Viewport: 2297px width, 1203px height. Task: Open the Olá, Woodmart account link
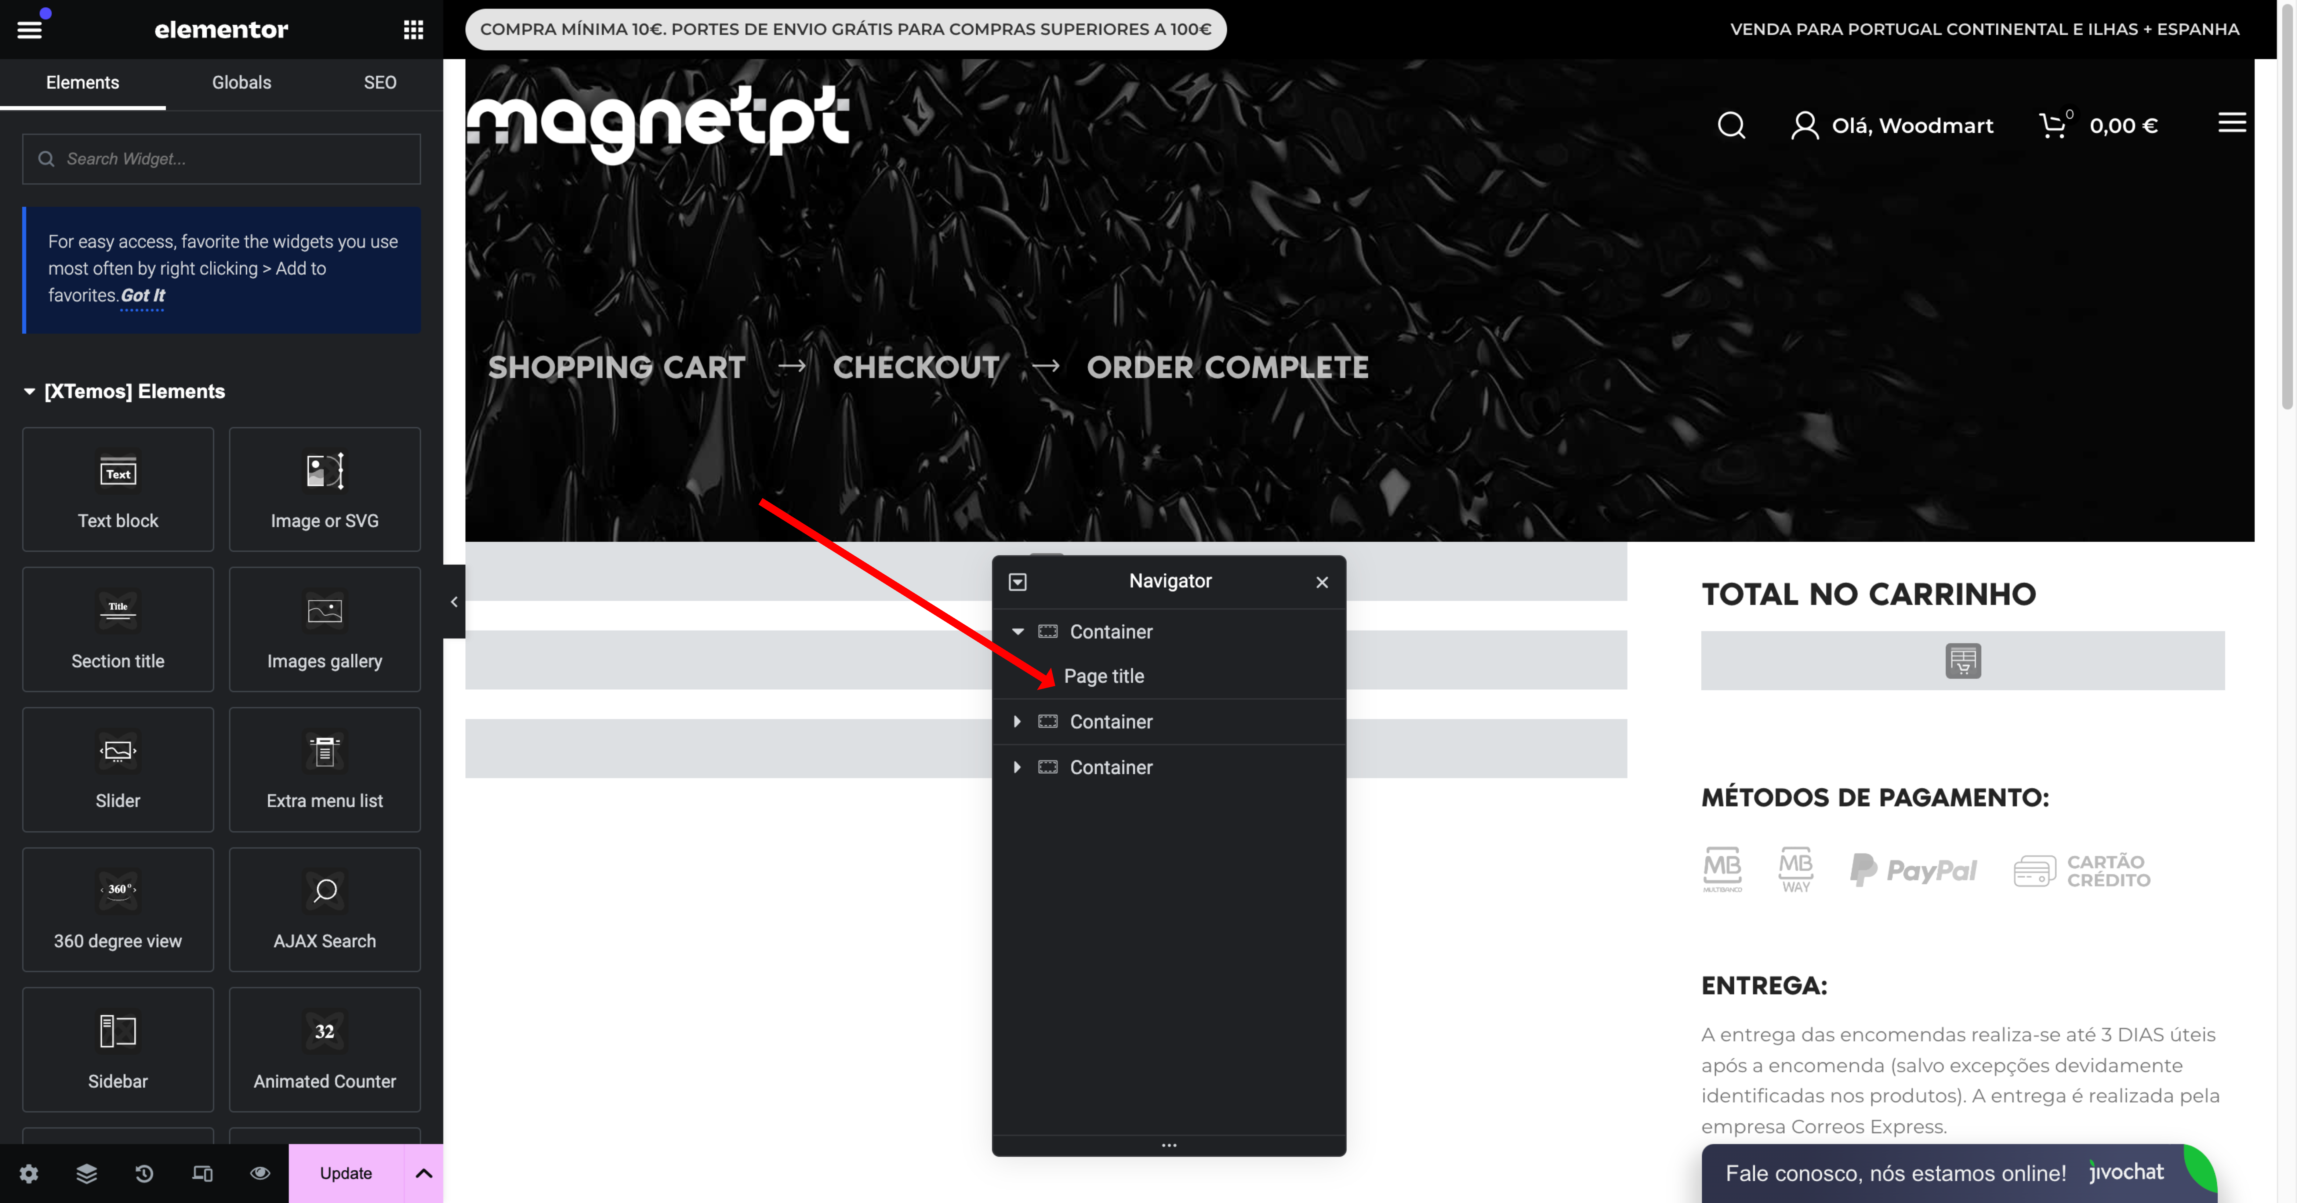click(1892, 126)
